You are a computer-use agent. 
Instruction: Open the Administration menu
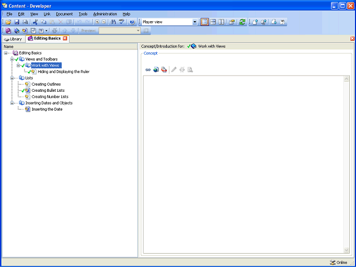(x=105, y=14)
